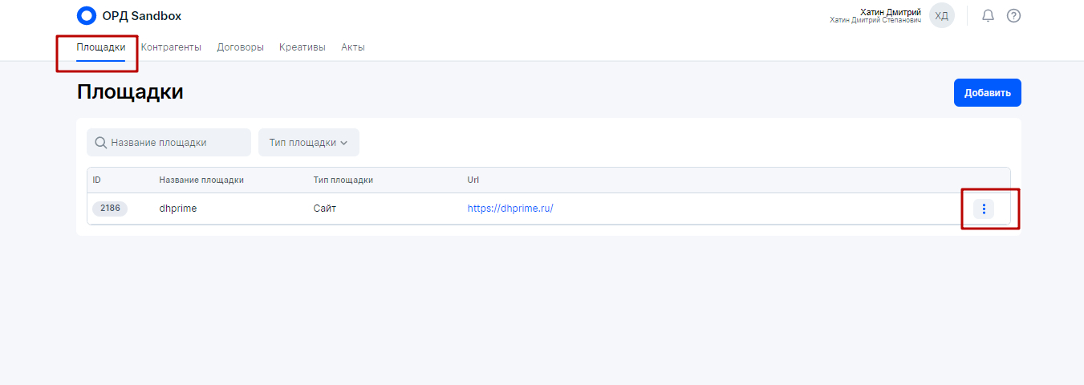Click the 2186 ID badge

(x=110, y=209)
